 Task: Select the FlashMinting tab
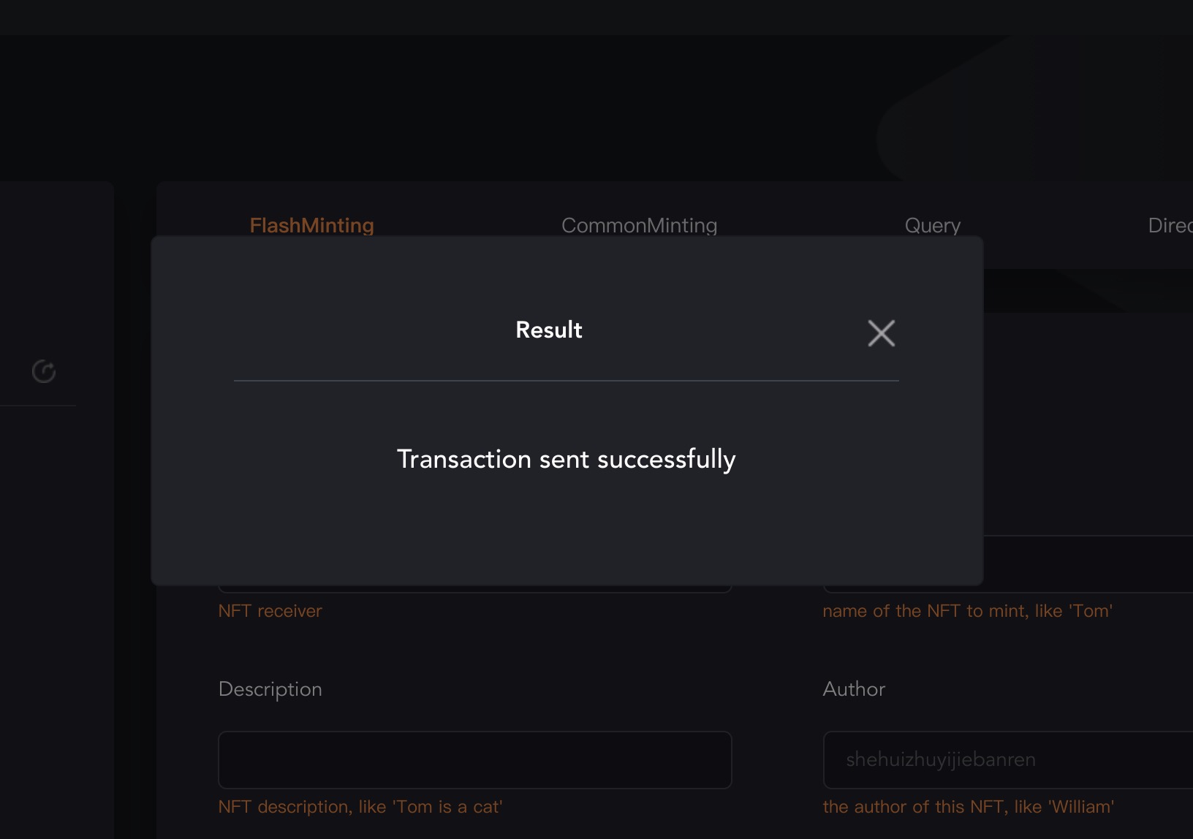click(x=311, y=225)
